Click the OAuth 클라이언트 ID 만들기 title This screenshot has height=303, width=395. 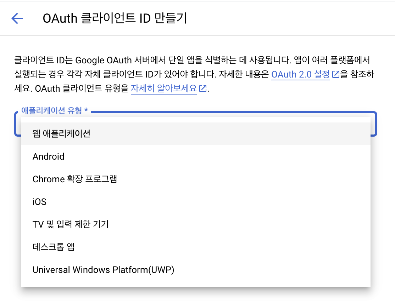(115, 18)
